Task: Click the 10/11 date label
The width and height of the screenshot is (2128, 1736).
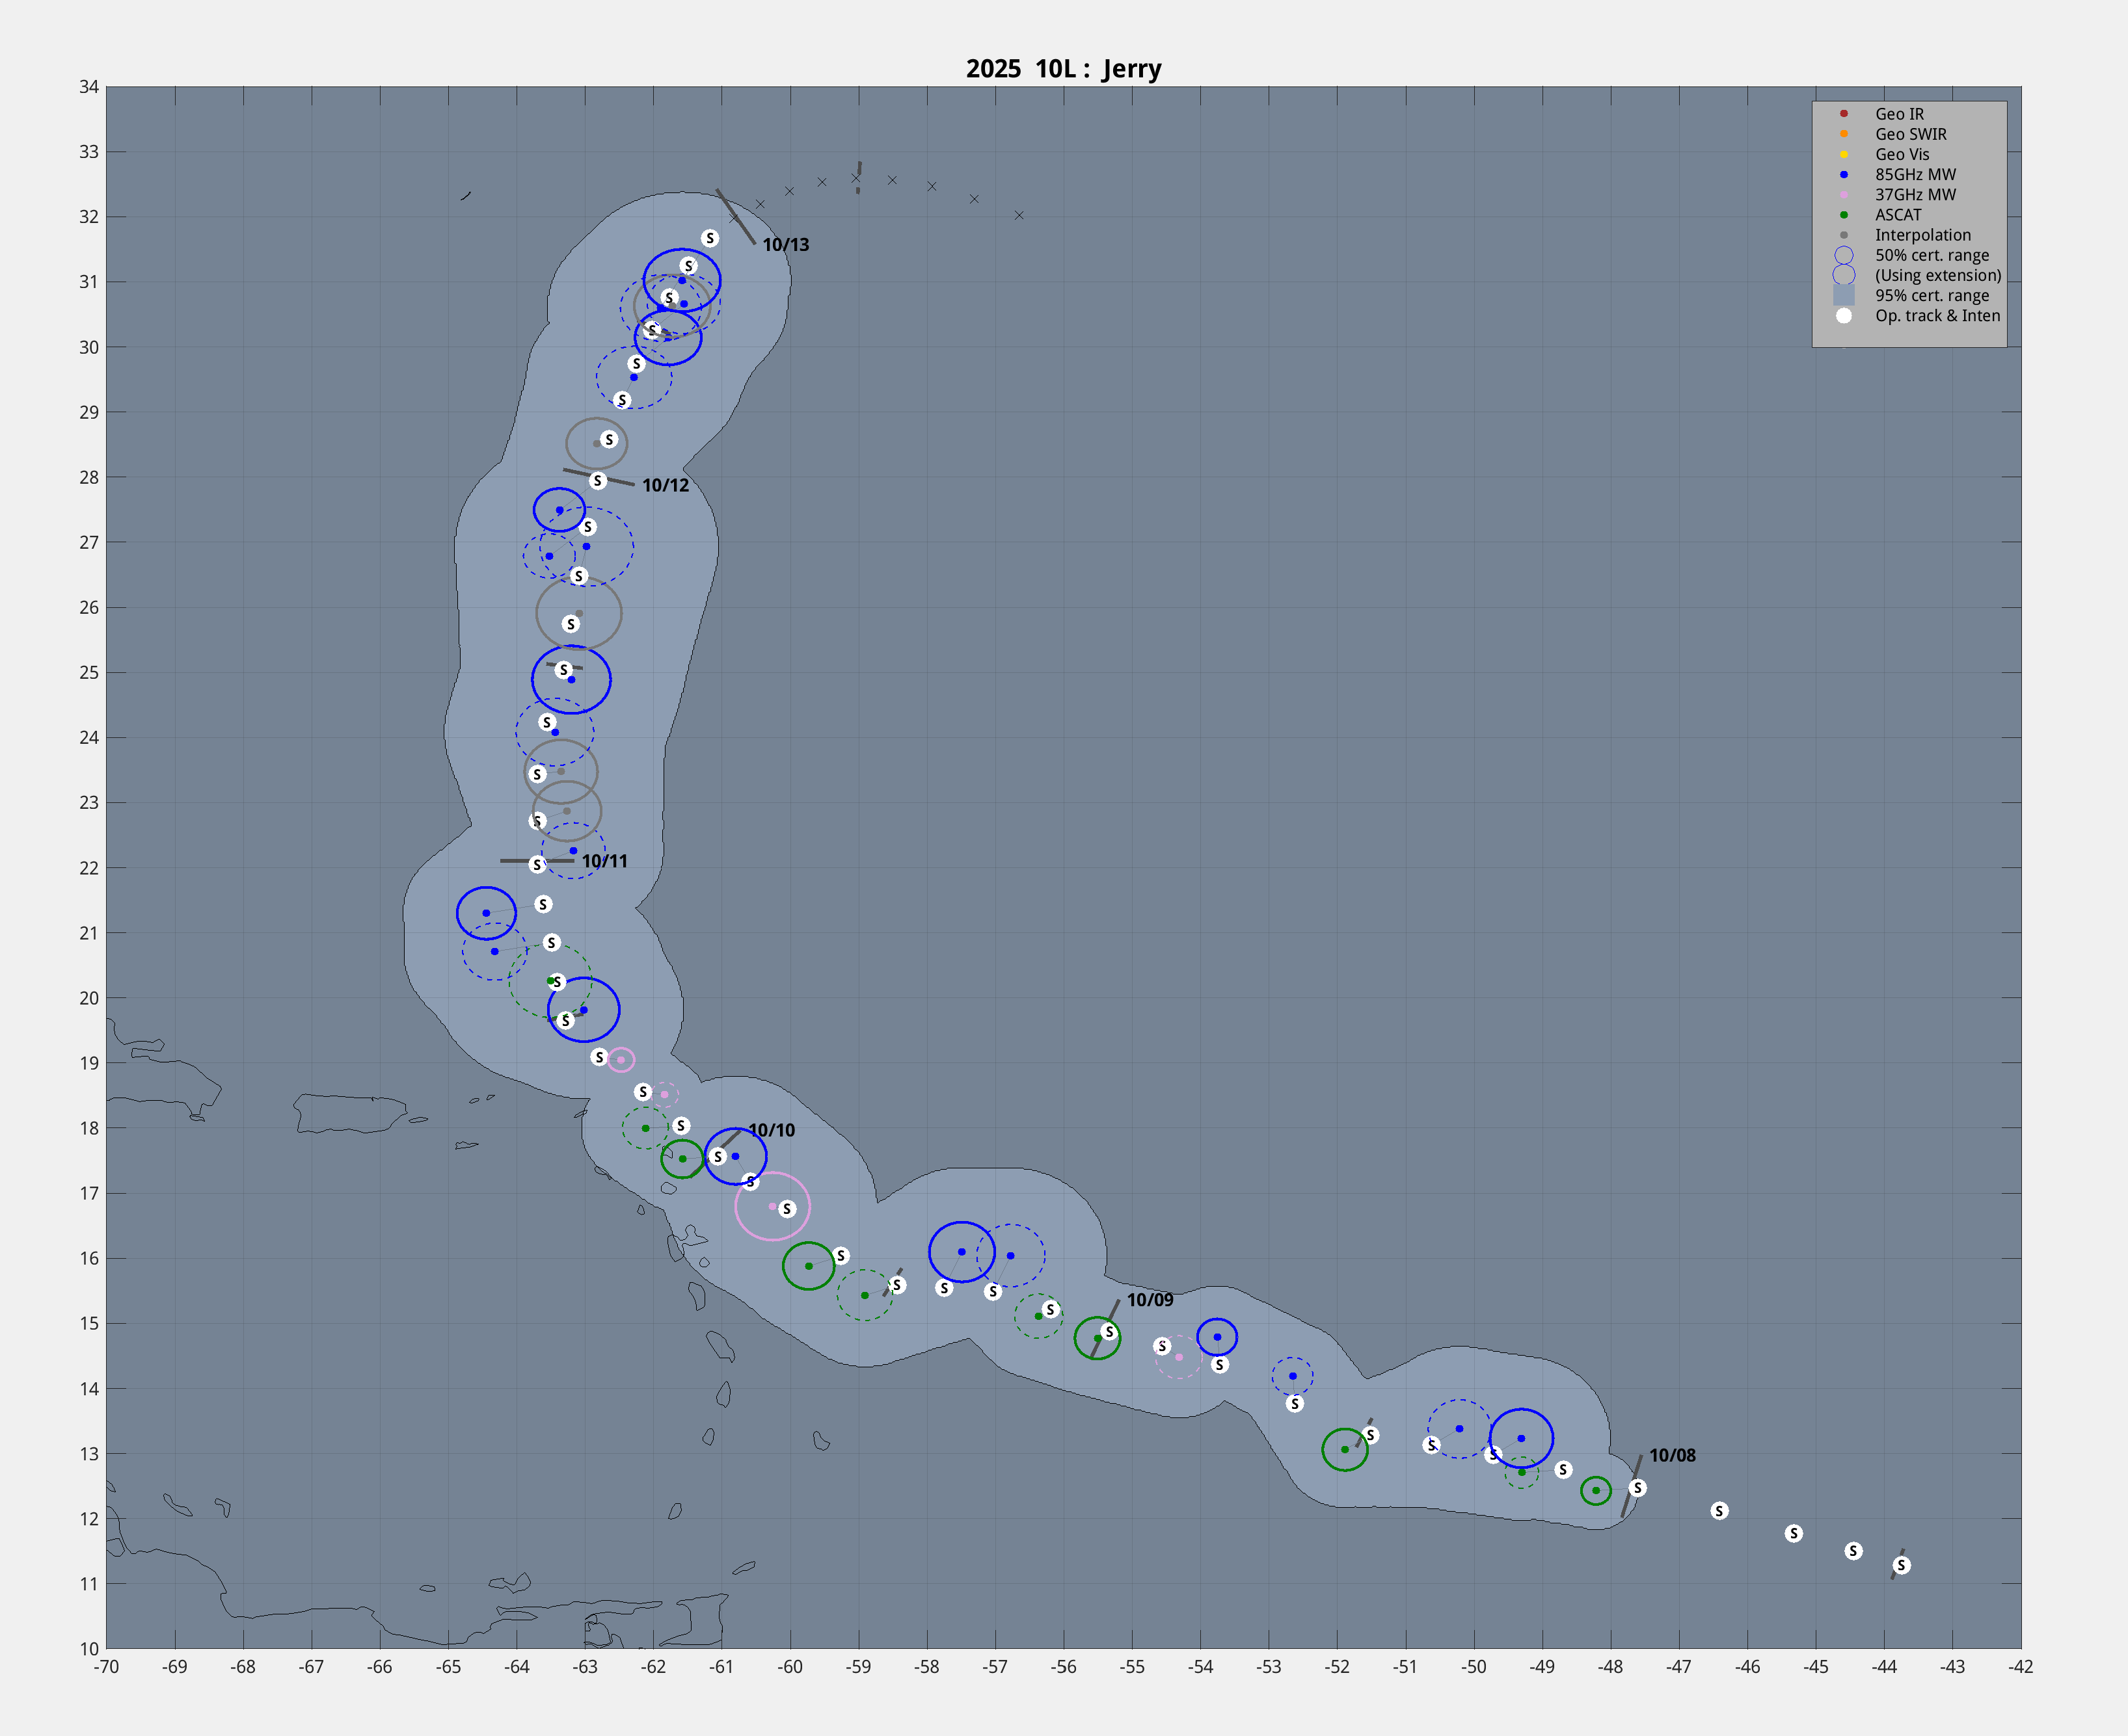Action: 604,861
